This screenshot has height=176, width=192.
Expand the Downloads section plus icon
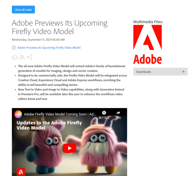[x=183, y=72]
